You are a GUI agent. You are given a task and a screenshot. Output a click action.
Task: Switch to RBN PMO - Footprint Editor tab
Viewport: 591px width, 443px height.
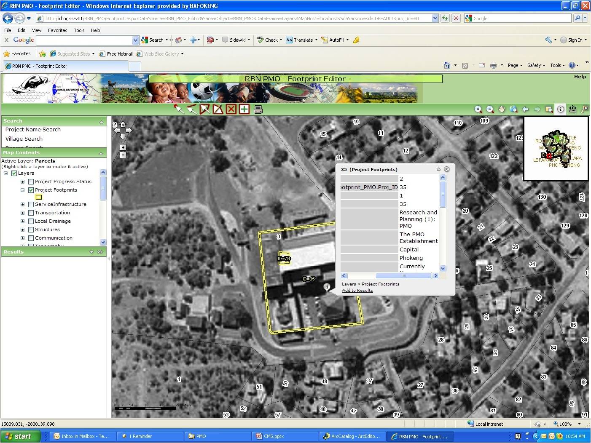[x=65, y=66]
